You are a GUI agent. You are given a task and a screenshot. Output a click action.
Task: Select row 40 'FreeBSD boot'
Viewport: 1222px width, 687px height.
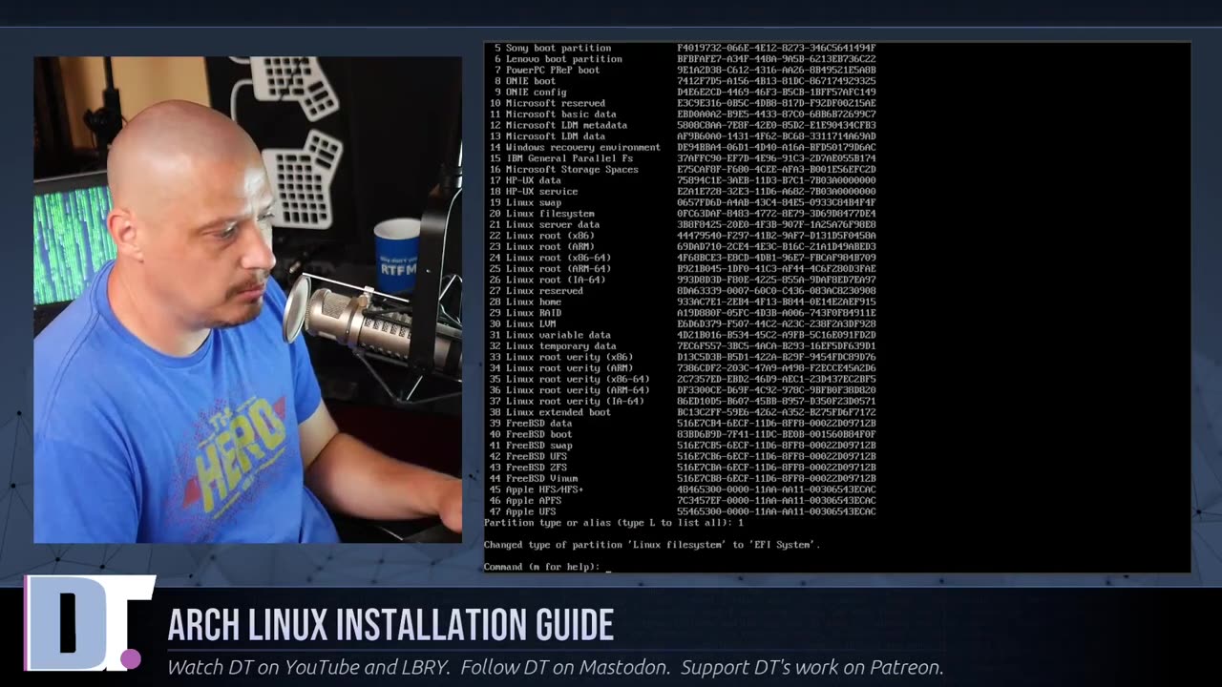(x=683, y=434)
